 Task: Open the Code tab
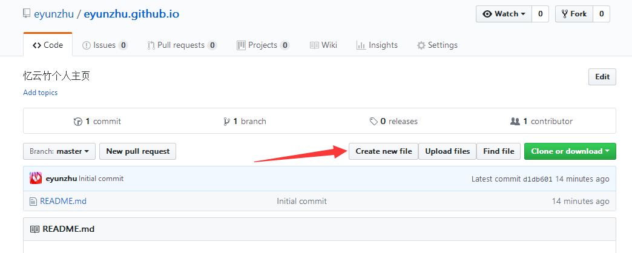click(48, 45)
